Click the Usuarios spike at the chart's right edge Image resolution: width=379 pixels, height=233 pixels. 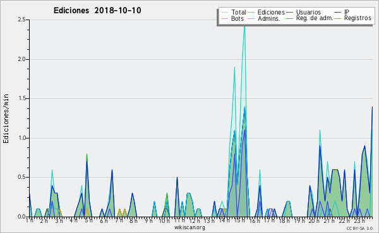[372, 107]
